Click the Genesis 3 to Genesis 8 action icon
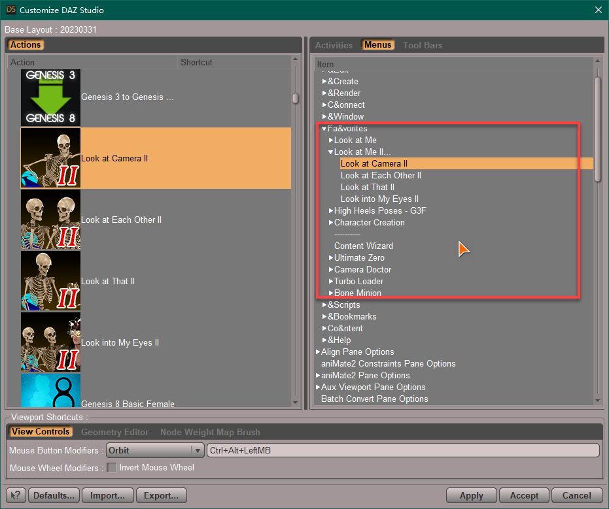 pyautogui.click(x=50, y=97)
